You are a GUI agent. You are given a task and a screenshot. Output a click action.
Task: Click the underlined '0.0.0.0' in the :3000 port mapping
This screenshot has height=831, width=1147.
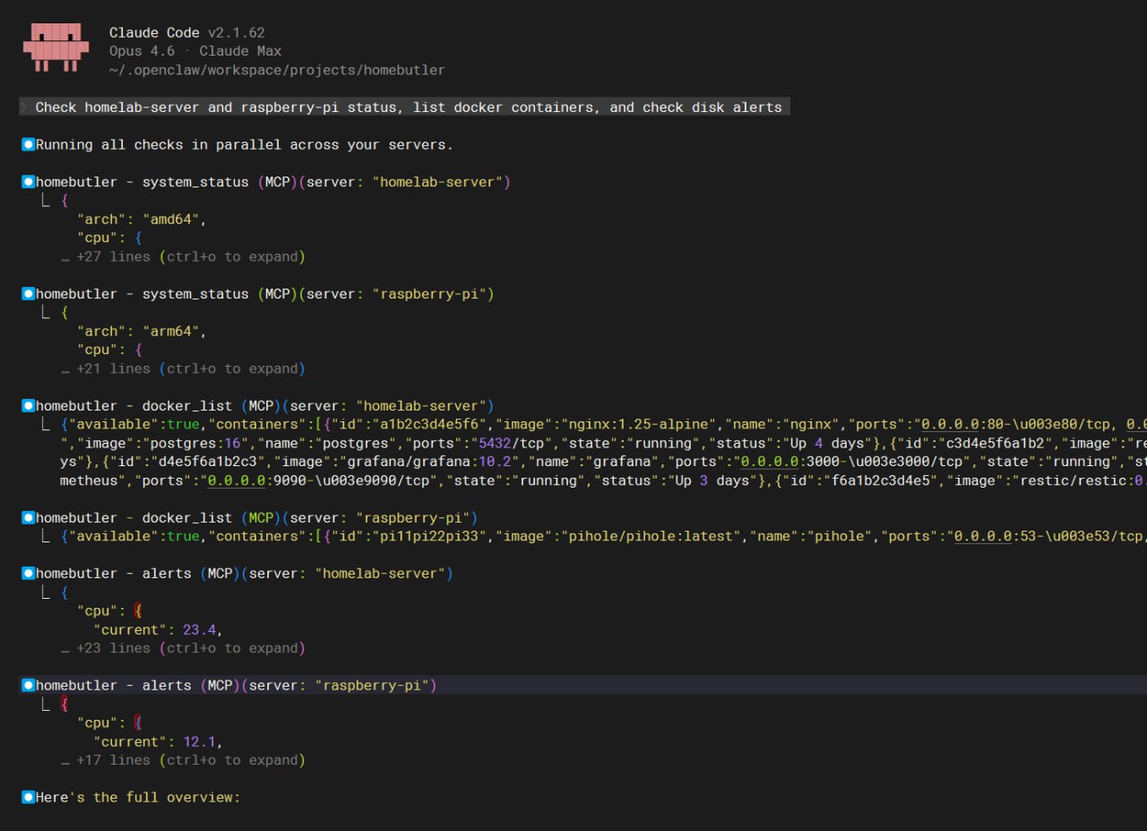click(x=771, y=463)
